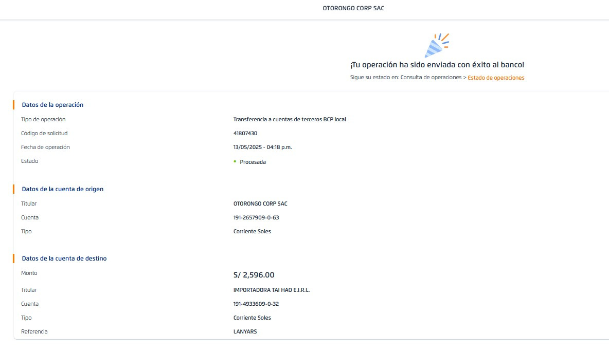The width and height of the screenshot is (609, 352).
Task: Open the Estado de operaciones link
Action: point(496,78)
